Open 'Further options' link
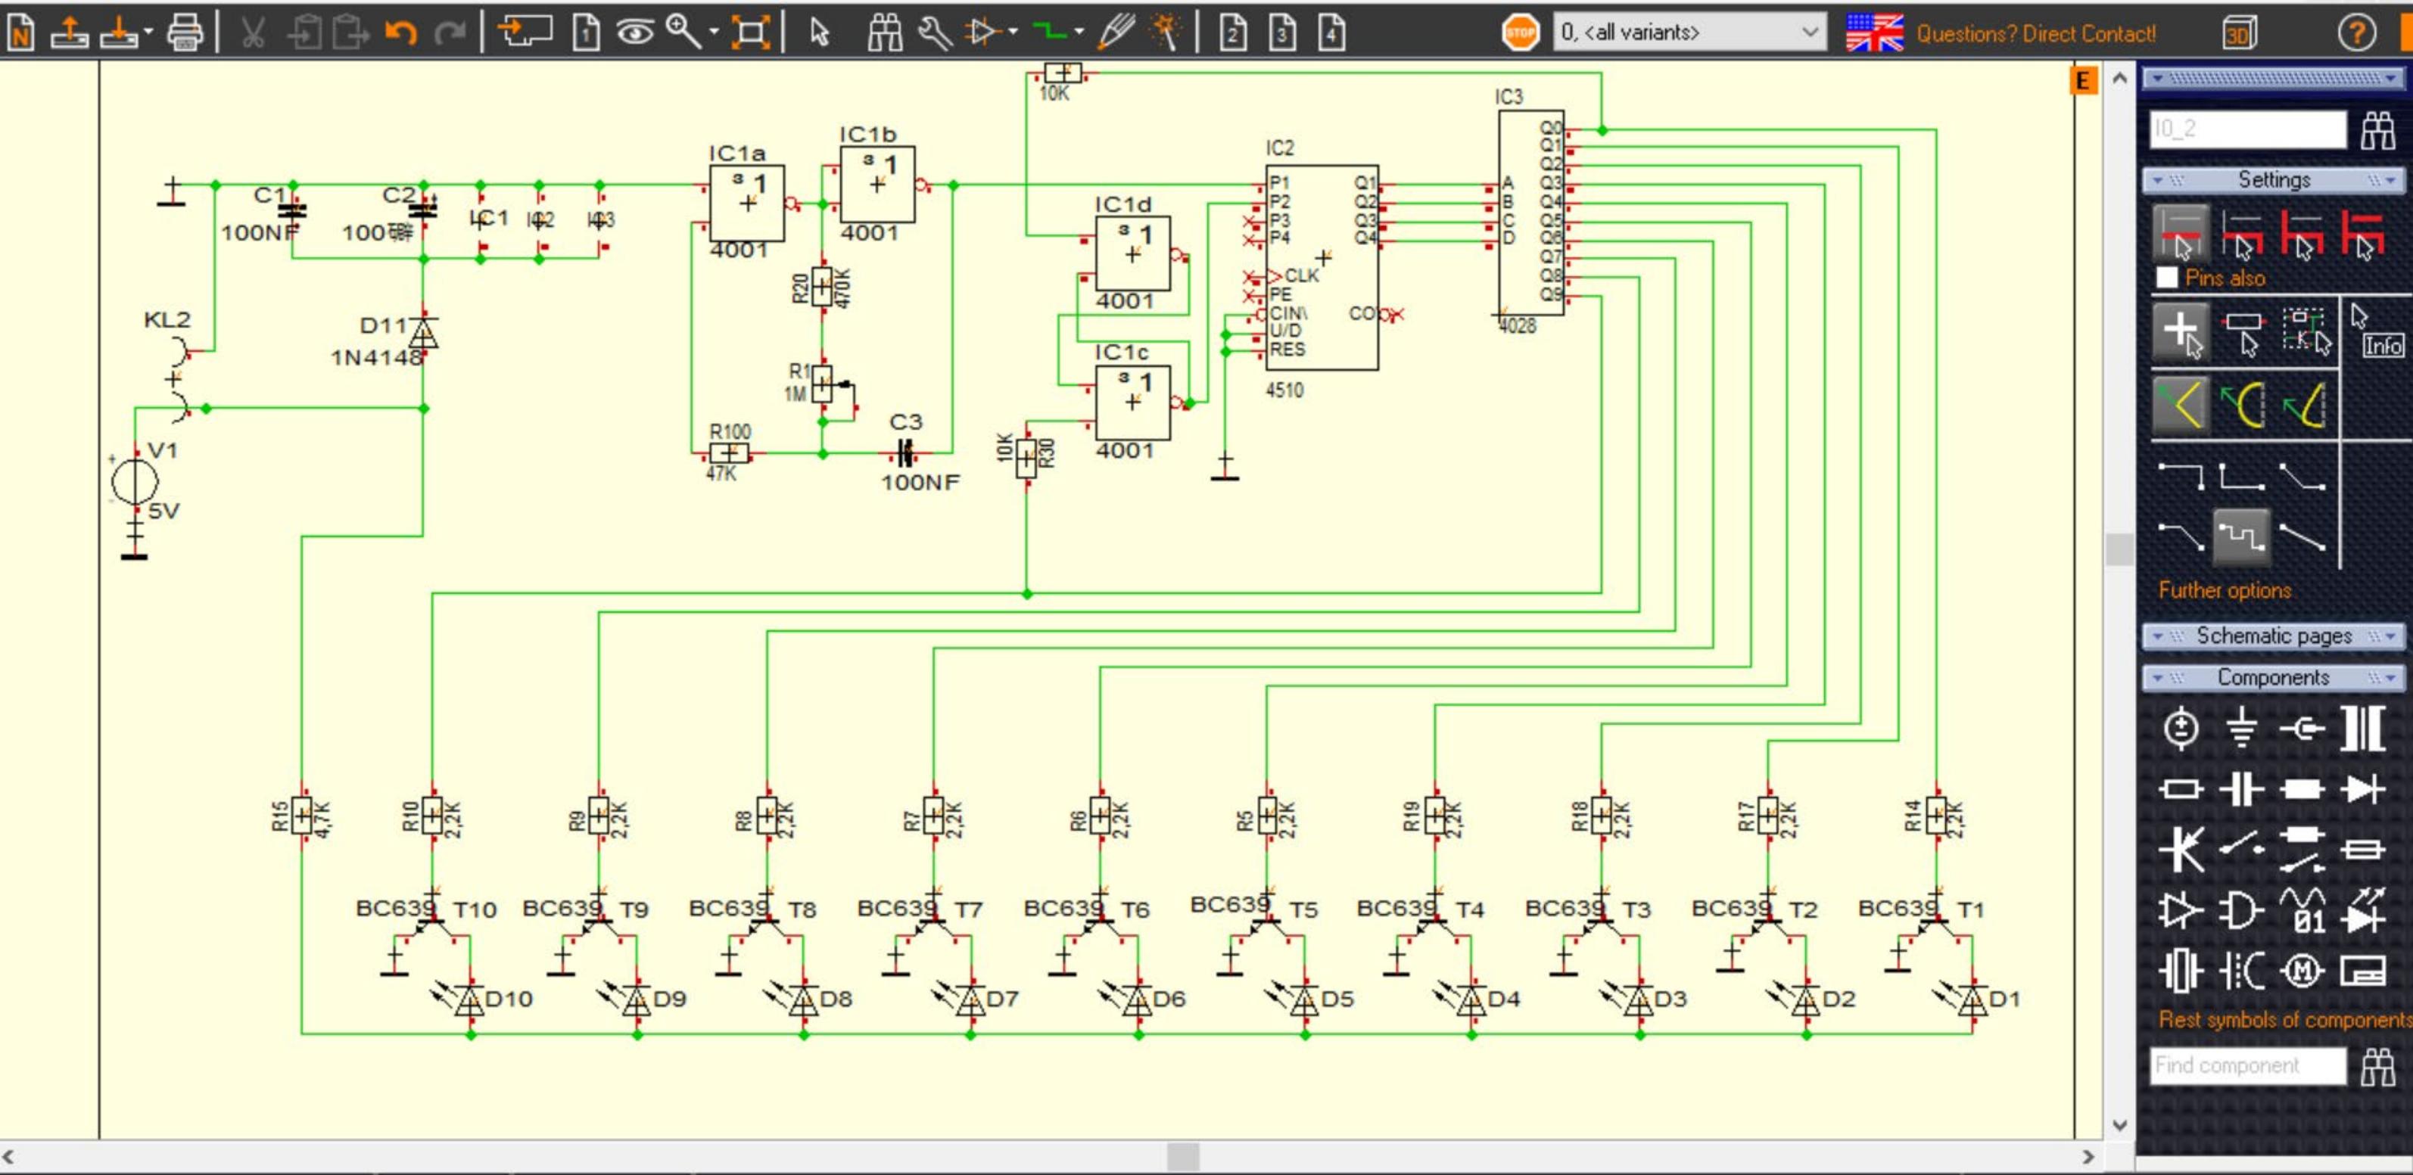Image resolution: width=2413 pixels, height=1175 pixels. (x=2225, y=591)
